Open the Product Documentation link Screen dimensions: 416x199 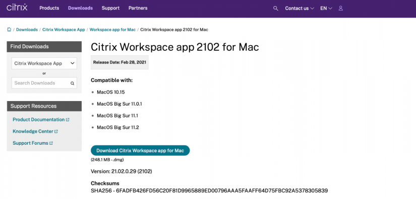(38, 120)
